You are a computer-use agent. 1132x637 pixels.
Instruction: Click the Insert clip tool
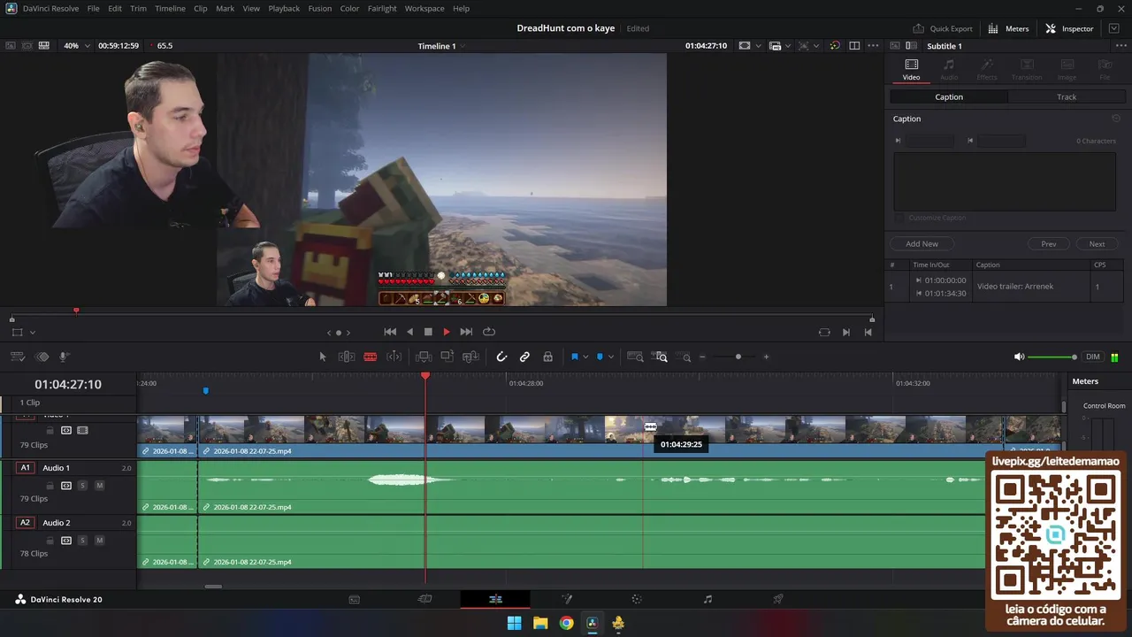tap(424, 357)
